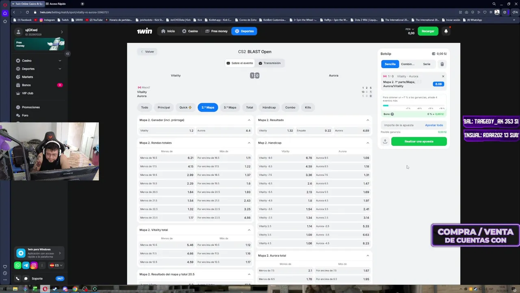Select Serie bet type in betslip
The image size is (520, 293).
tap(427, 64)
